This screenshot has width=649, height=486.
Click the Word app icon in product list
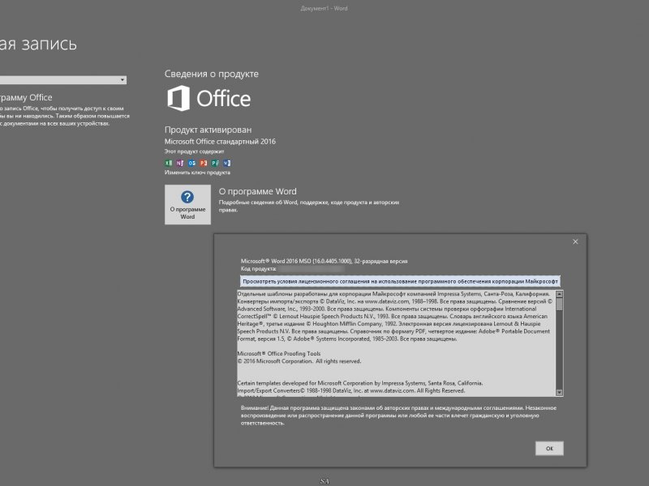click(227, 163)
